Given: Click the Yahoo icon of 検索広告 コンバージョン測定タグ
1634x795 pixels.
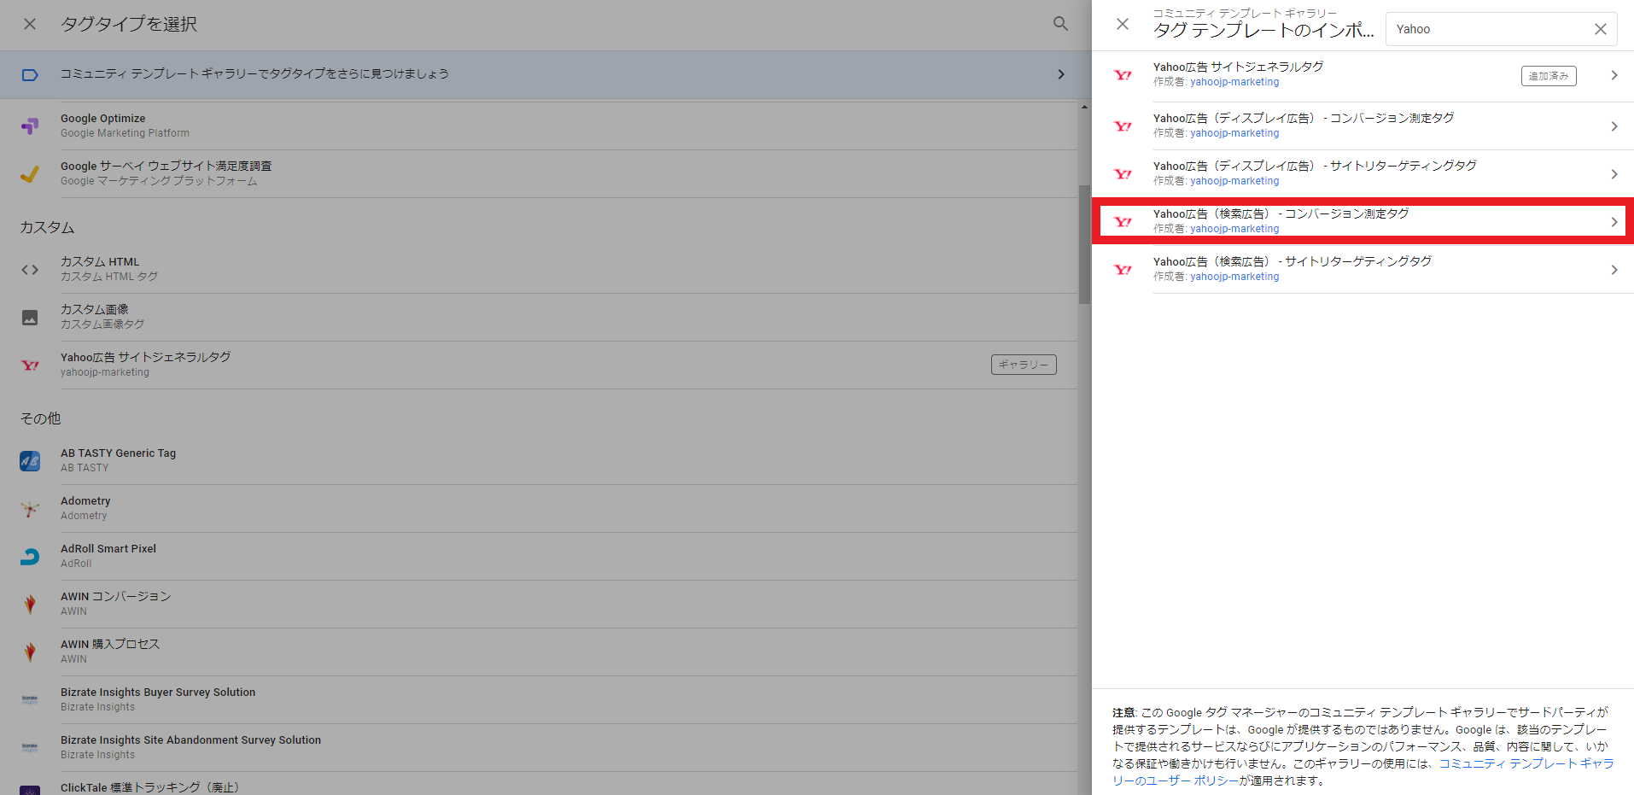Looking at the screenshot, I should pos(1123,222).
